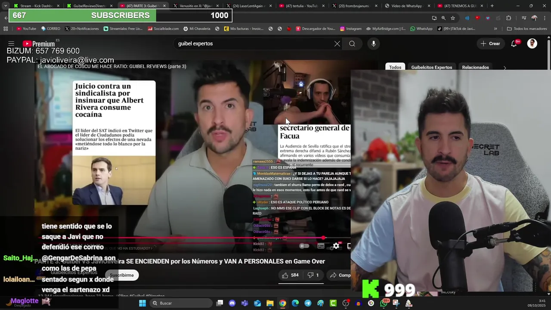Open the Crear upload menu

[490, 43]
